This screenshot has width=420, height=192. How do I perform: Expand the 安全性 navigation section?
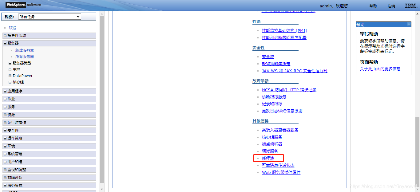[5, 131]
